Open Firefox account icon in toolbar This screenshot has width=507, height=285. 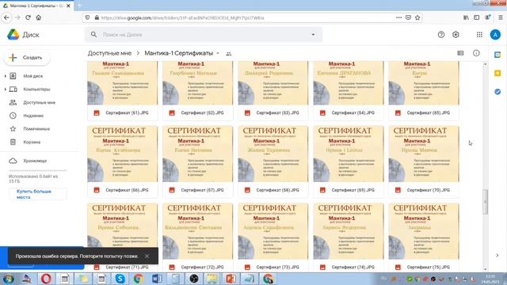pos(487,17)
